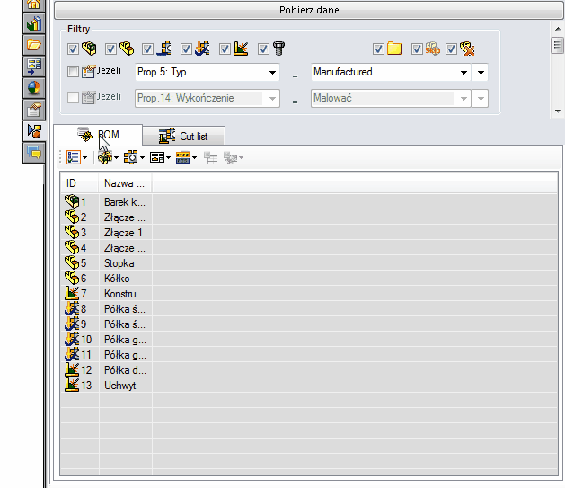Open the chat bubbles icon in the sidebar

coord(34,153)
